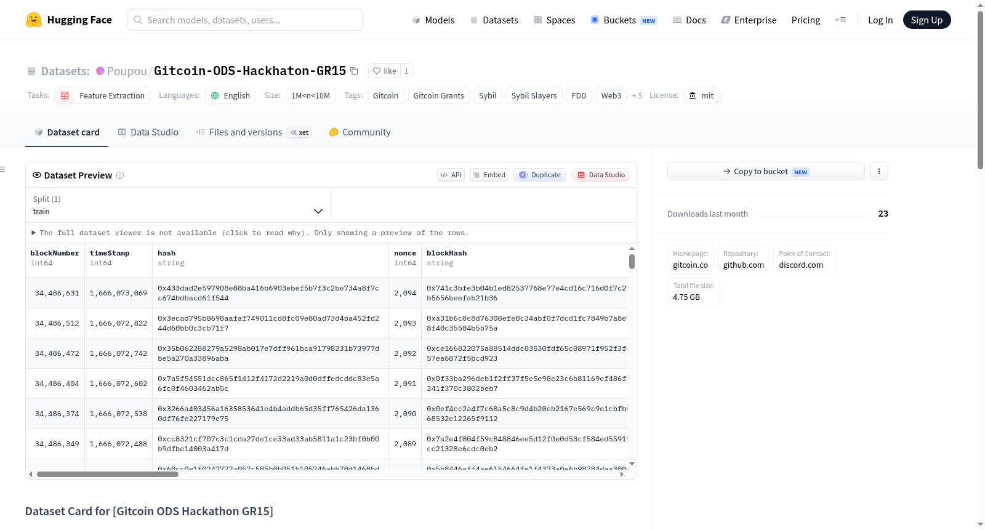Screen dimensions: 985x530
Task: Like the dataset with the heart button
Action: pos(384,71)
